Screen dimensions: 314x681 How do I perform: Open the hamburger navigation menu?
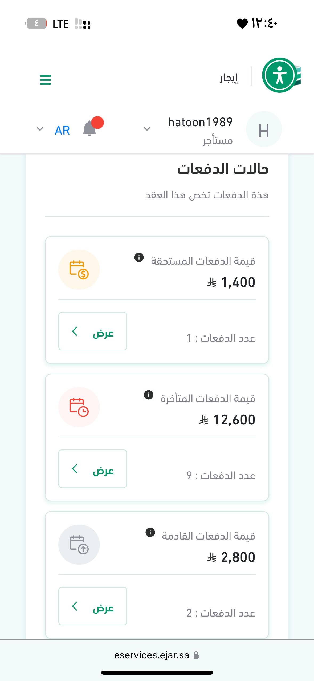click(46, 80)
